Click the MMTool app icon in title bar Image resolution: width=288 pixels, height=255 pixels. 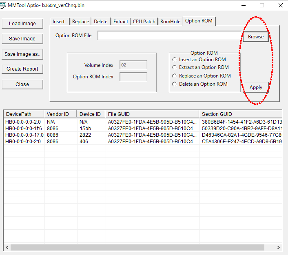(x=3, y=5)
